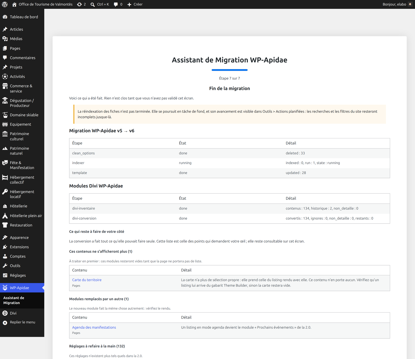This screenshot has width=415, height=359.
Task: Click the Divi menu label
Action: coord(13,313)
